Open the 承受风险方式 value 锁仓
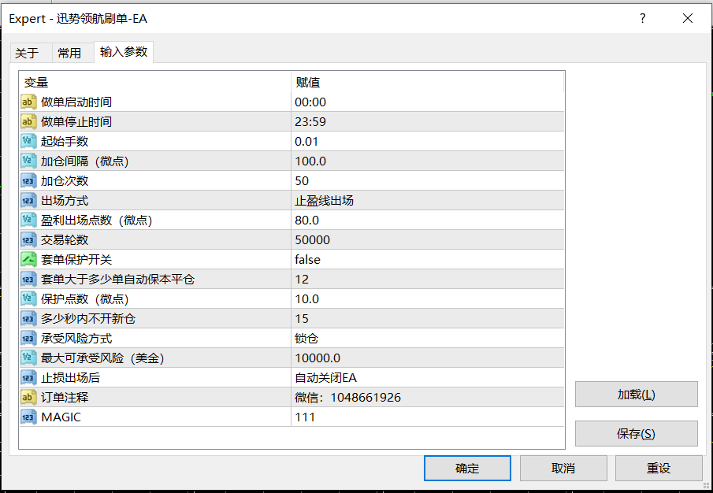 click(x=426, y=338)
